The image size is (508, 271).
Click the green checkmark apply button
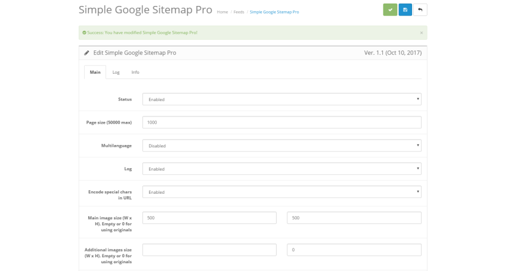(390, 10)
